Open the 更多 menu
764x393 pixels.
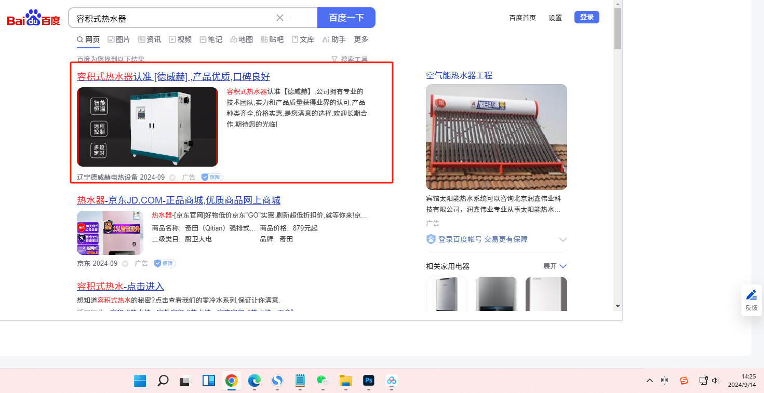361,39
